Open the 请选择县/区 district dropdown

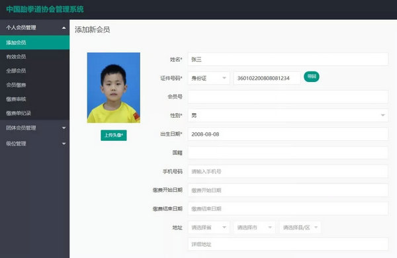(x=300, y=228)
